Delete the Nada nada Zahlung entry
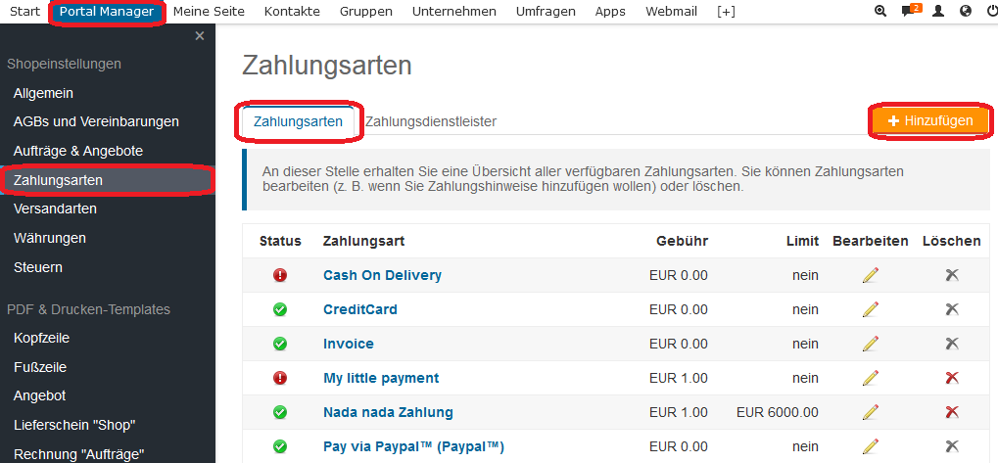 951,412
